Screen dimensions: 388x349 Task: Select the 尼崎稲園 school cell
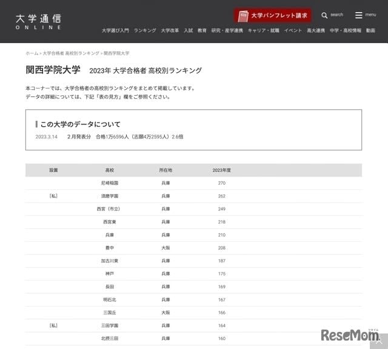110,183
